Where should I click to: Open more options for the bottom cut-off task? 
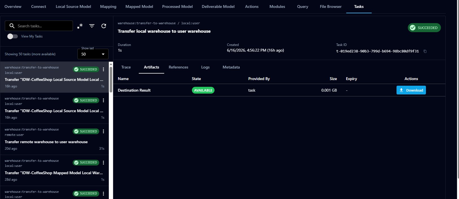pyautogui.click(x=103, y=193)
